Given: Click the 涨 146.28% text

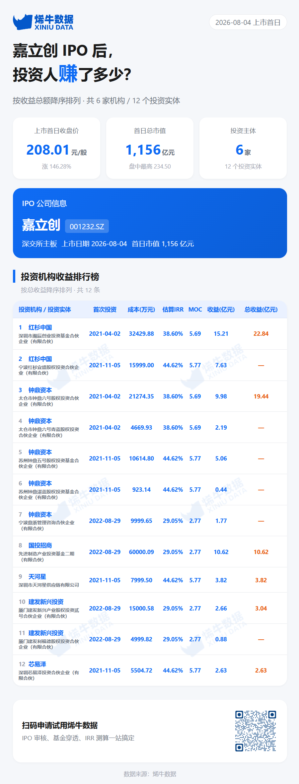Looking at the screenshot, I should pos(56,167).
